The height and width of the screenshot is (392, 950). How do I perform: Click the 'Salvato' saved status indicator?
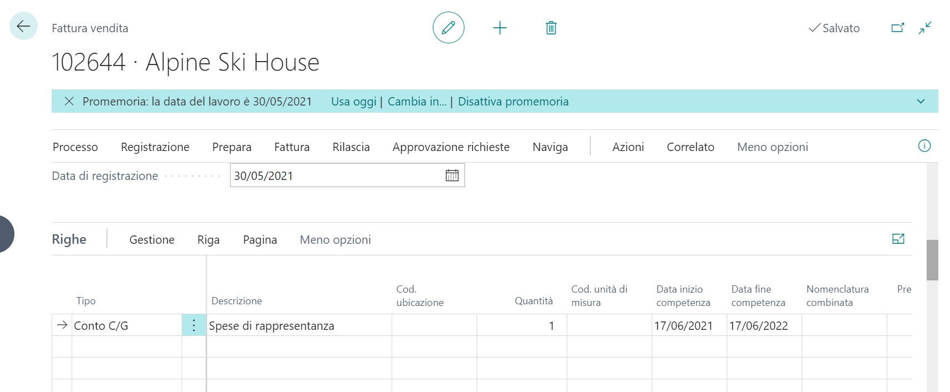tap(834, 28)
